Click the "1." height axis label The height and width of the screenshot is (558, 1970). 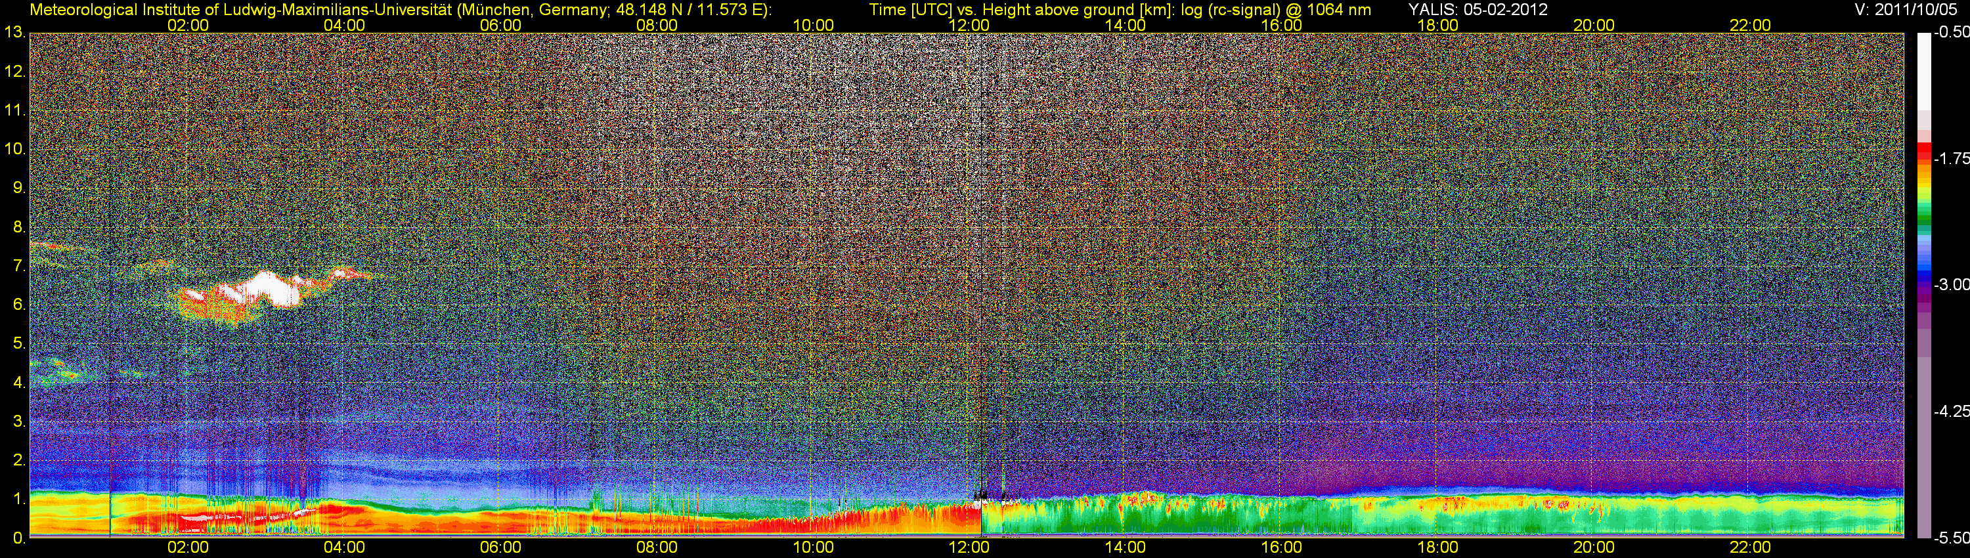pos(19,498)
